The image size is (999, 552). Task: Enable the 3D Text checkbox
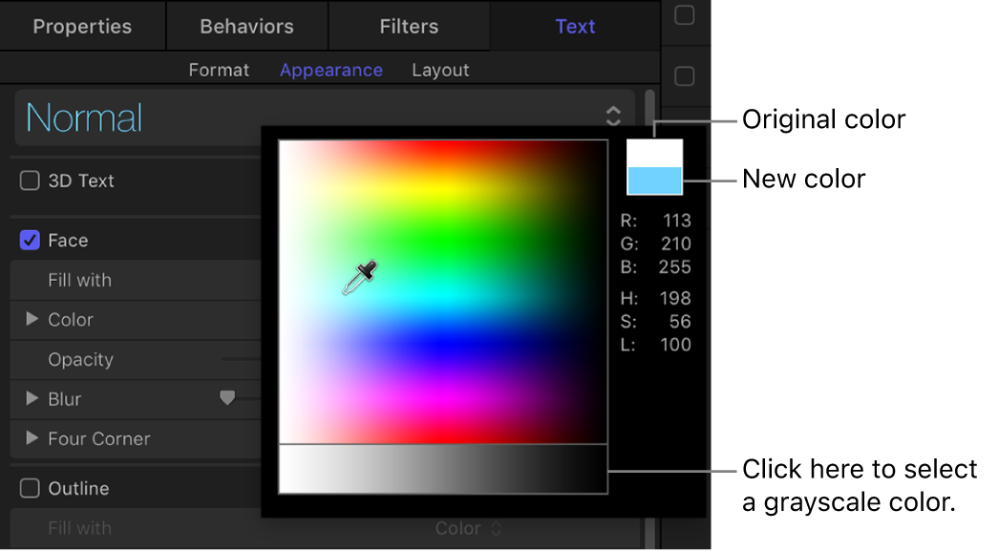point(29,180)
